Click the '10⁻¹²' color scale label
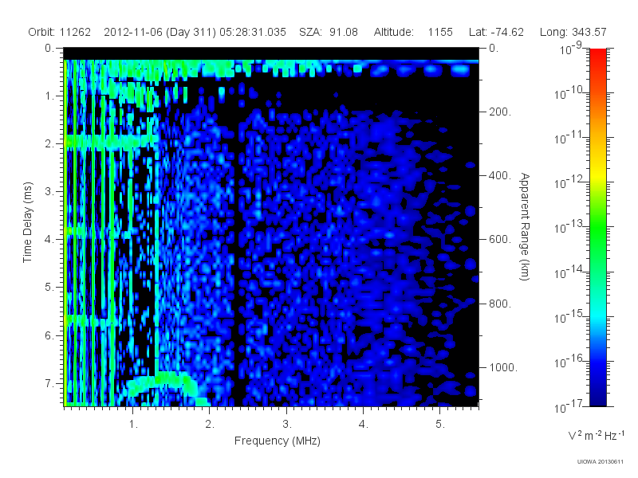This screenshot has height=478, width=638. [x=570, y=182]
